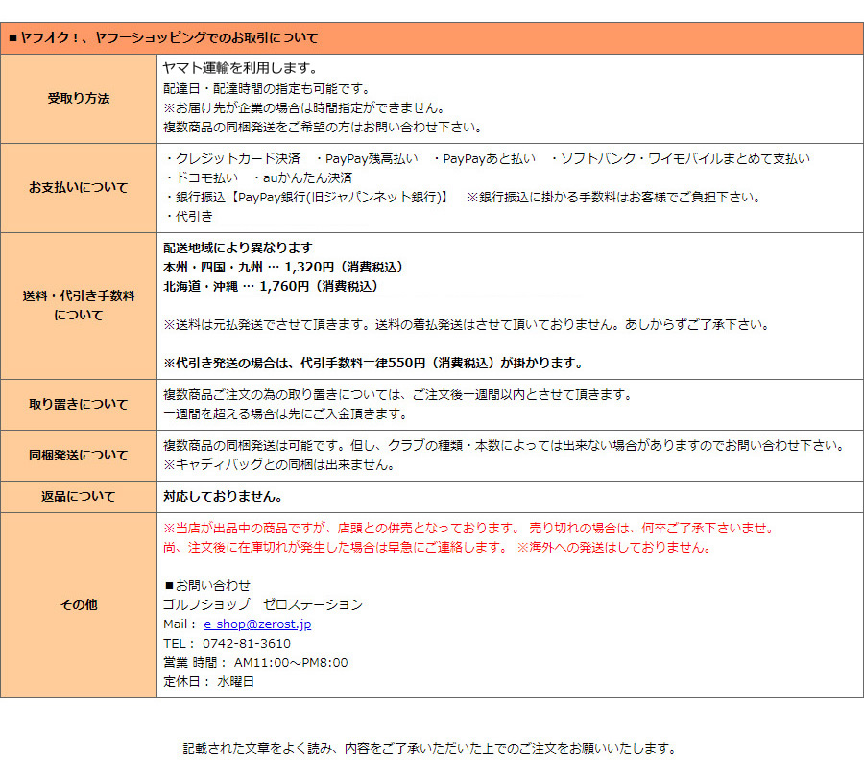Click the 定休日 水曜日 line

[x=208, y=681]
